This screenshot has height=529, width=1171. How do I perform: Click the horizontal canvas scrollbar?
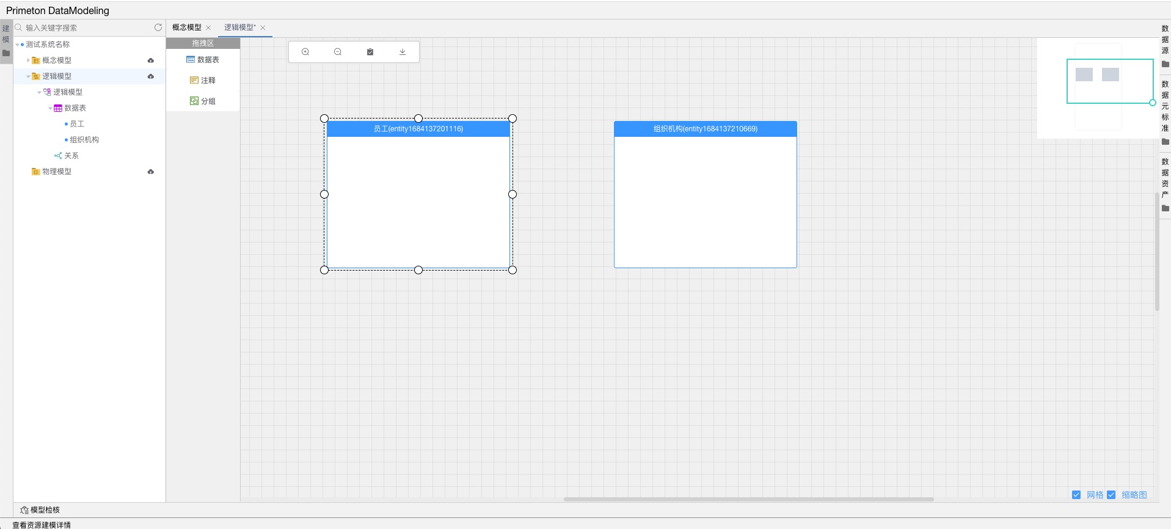click(x=748, y=499)
